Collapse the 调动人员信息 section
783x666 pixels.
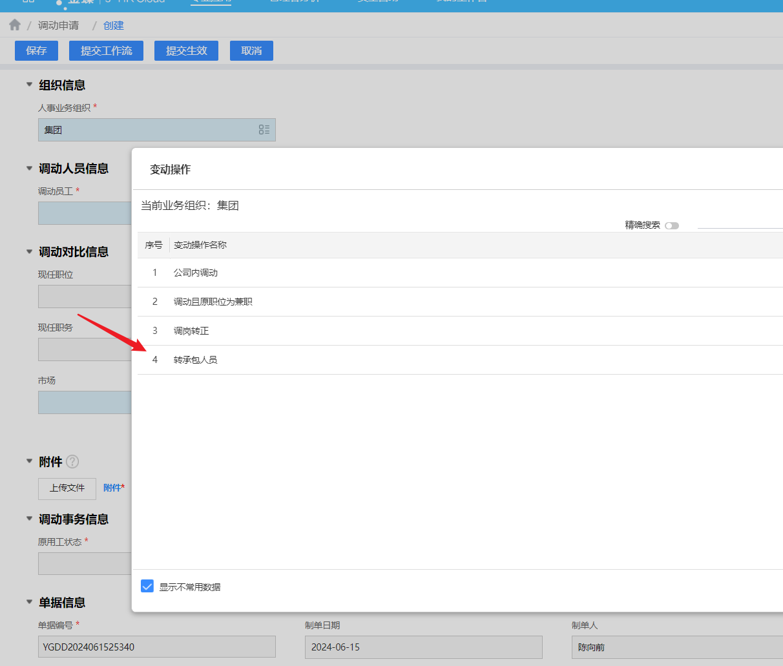[x=29, y=168]
